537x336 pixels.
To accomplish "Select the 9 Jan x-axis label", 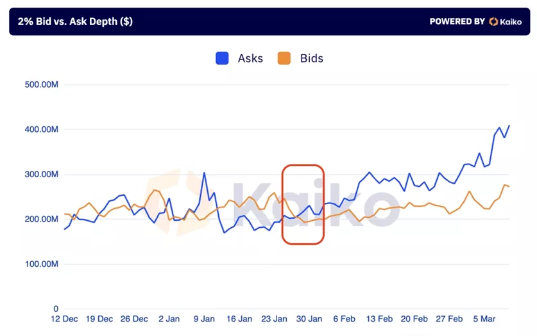I will click(x=203, y=319).
